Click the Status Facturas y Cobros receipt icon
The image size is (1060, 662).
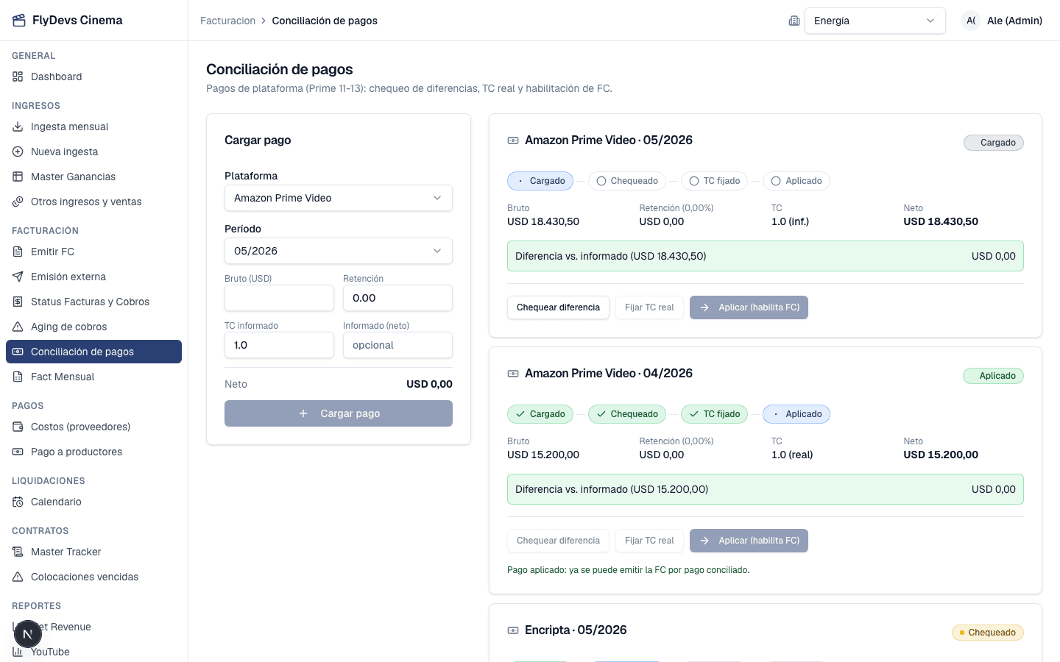pyautogui.click(x=18, y=302)
